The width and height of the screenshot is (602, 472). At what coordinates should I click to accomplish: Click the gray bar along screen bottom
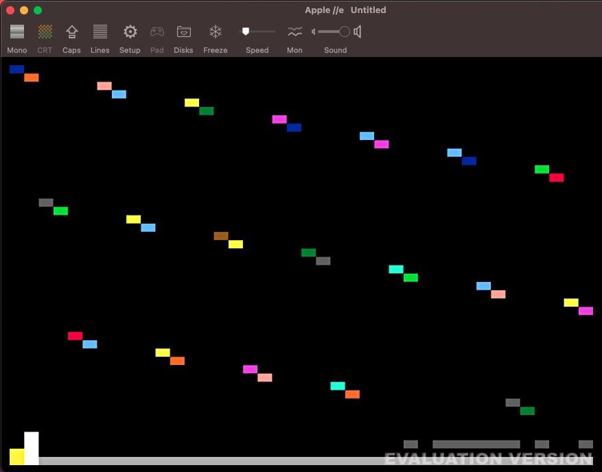pos(316,461)
